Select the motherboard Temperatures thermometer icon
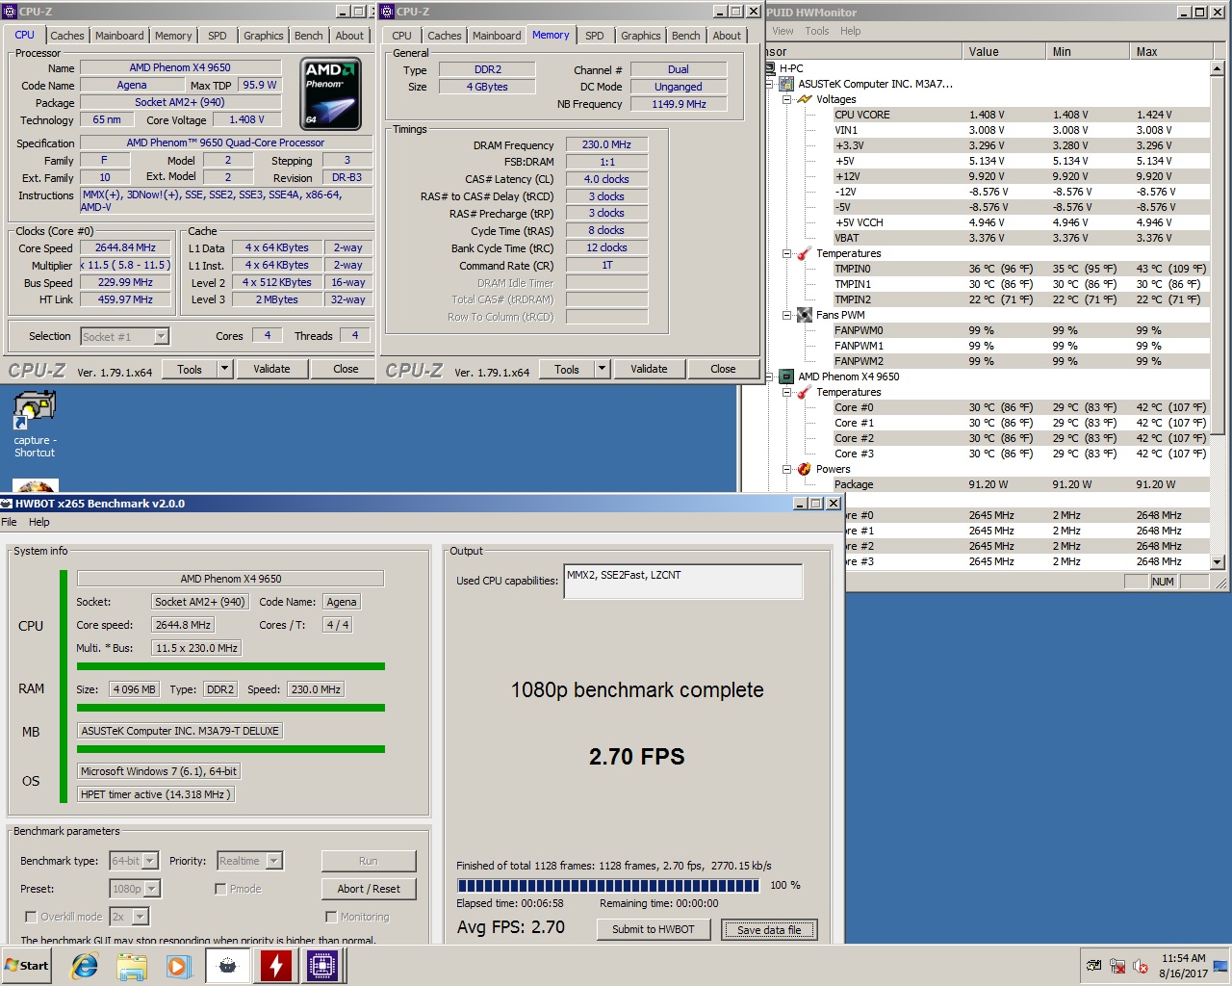The height and width of the screenshot is (986, 1232). (x=805, y=253)
